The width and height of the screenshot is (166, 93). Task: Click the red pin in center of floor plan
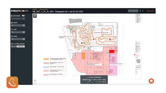[x=93, y=39]
